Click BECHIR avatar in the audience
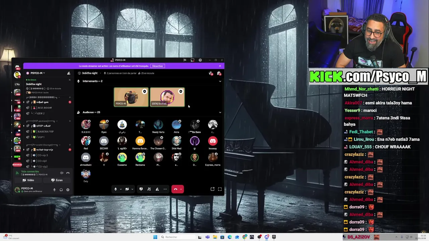This screenshot has height=241, width=429. 104,141
